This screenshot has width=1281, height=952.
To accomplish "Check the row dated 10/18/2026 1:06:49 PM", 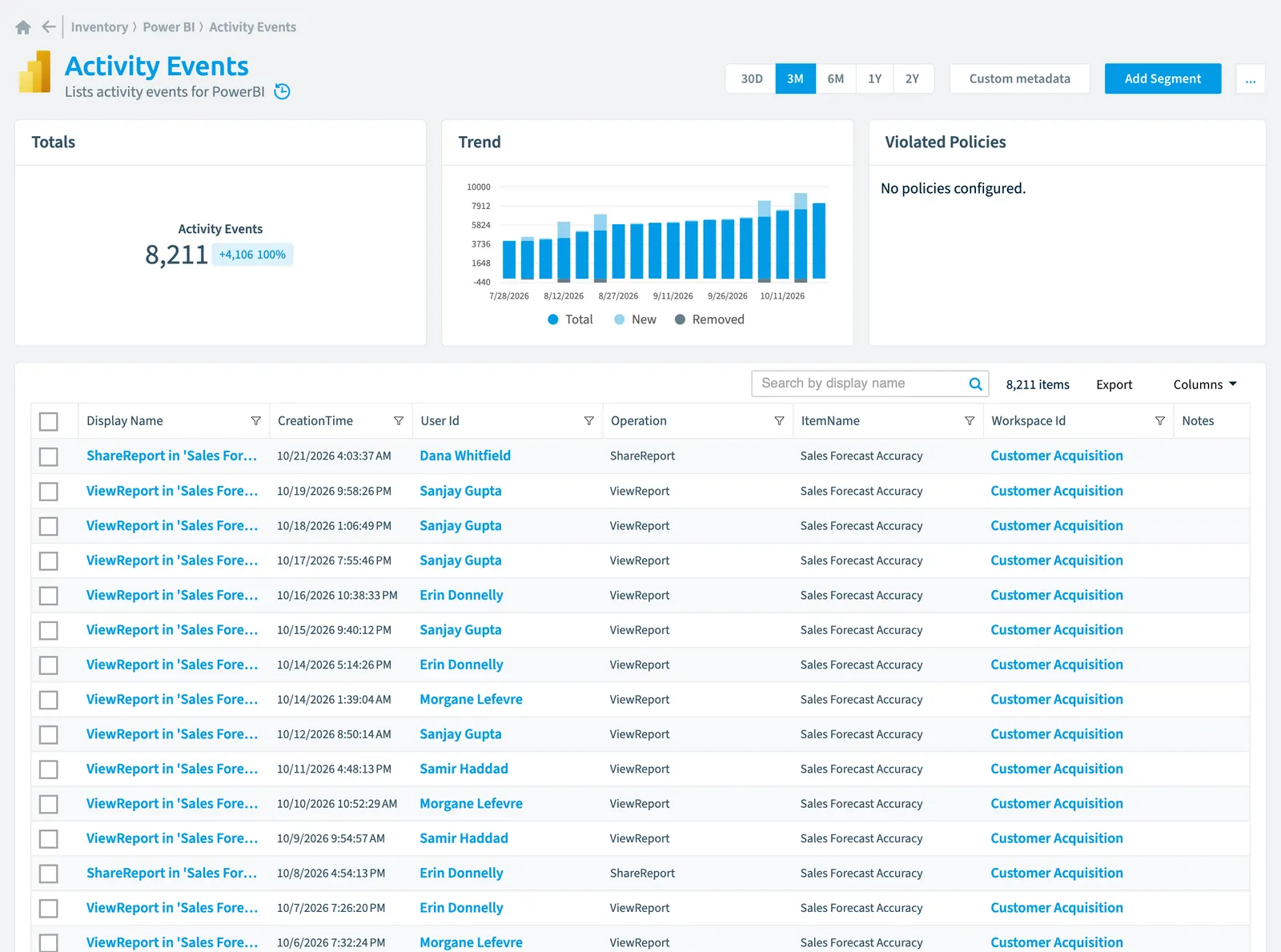I will [x=49, y=526].
